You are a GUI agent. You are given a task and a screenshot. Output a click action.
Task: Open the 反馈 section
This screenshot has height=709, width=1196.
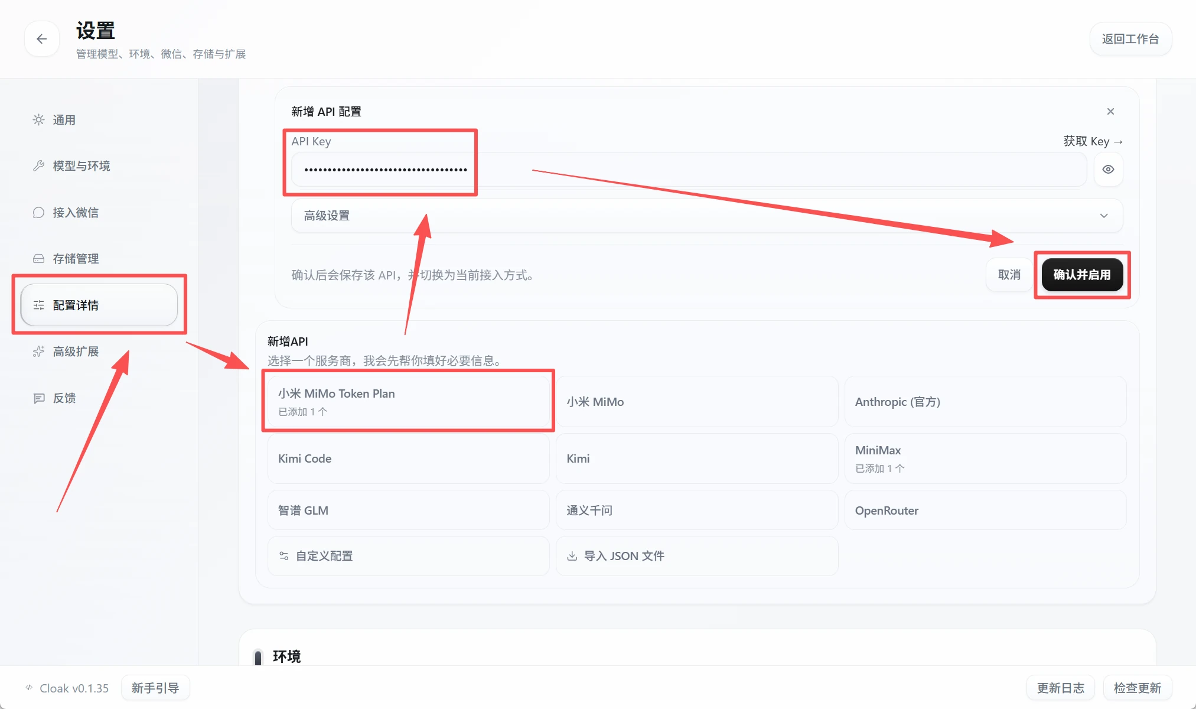click(x=99, y=398)
